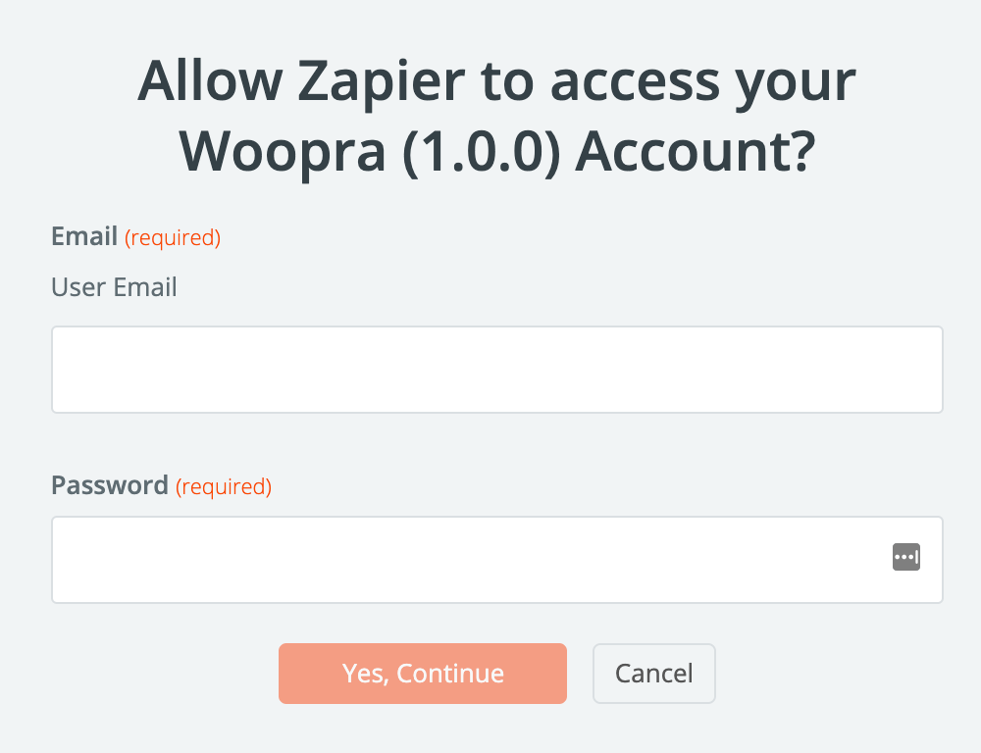The image size is (981, 753).
Task: Click the '(1.0.0)' version text in heading
Action: (x=482, y=152)
